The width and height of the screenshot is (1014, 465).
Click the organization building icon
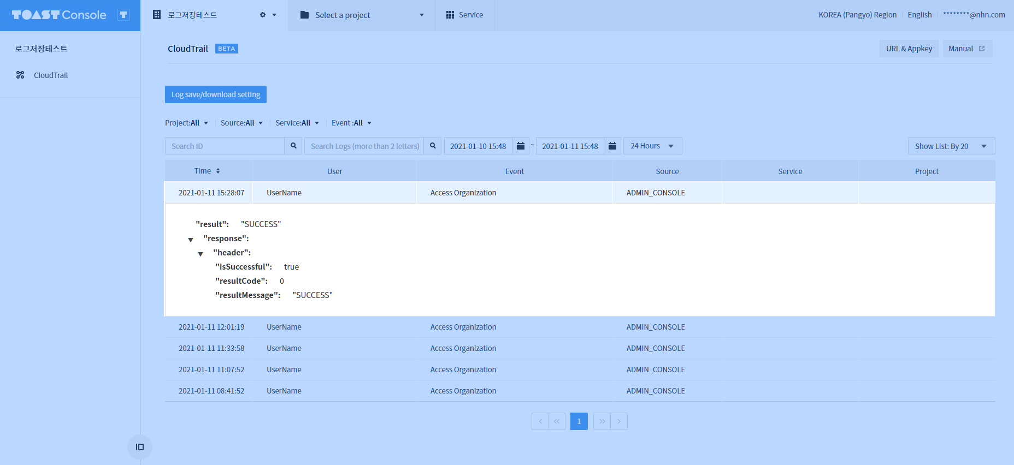(x=157, y=15)
